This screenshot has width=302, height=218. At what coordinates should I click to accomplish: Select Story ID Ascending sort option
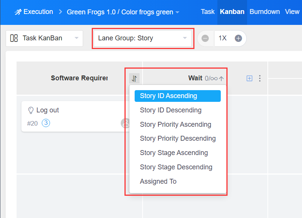[177, 96]
